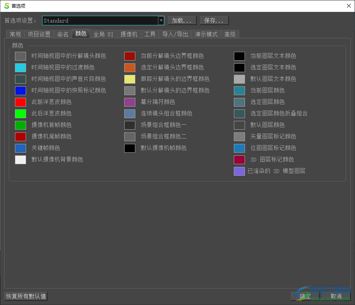Select the 颜色 tab
This screenshot has width=355, height=305.
[81, 33]
